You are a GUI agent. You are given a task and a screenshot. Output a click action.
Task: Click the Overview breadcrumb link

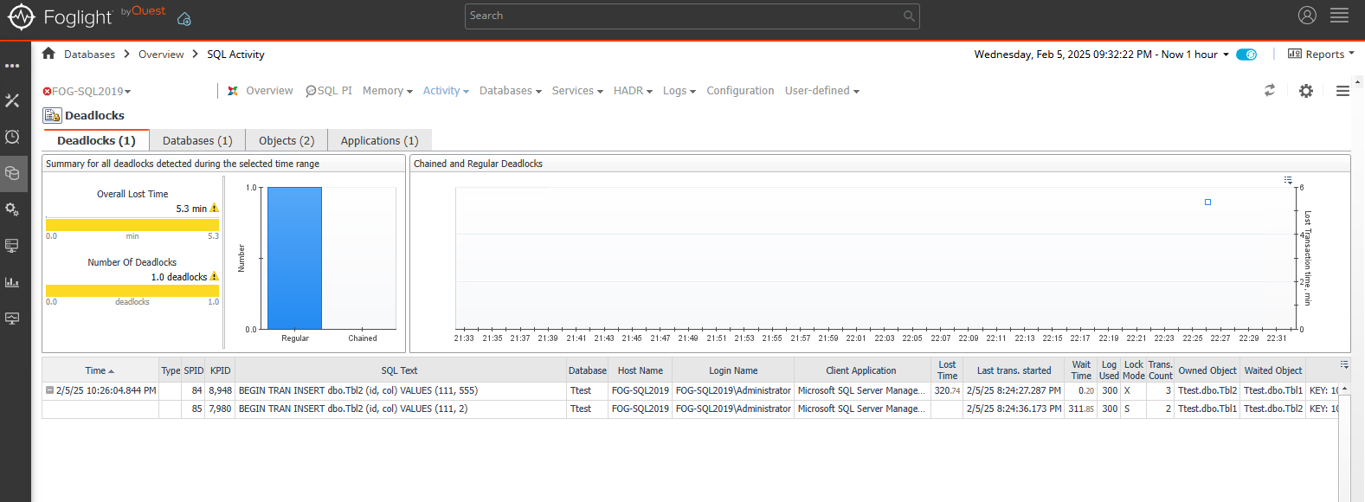(x=161, y=55)
